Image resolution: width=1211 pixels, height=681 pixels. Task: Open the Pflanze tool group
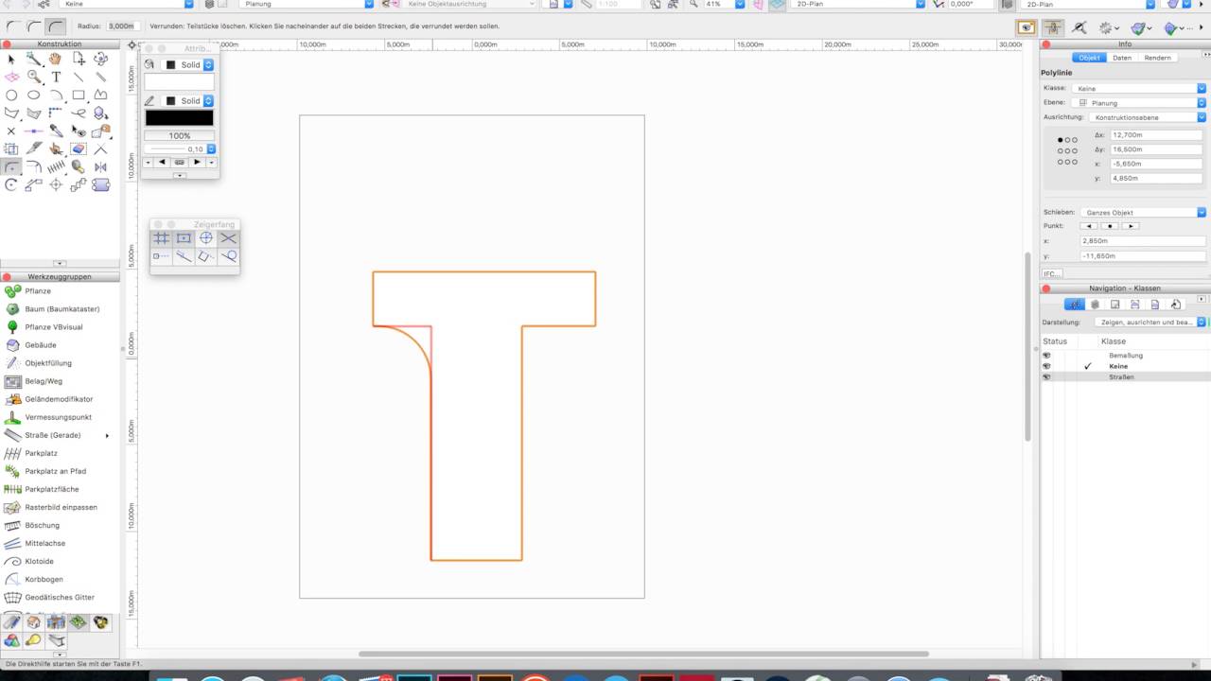38,291
